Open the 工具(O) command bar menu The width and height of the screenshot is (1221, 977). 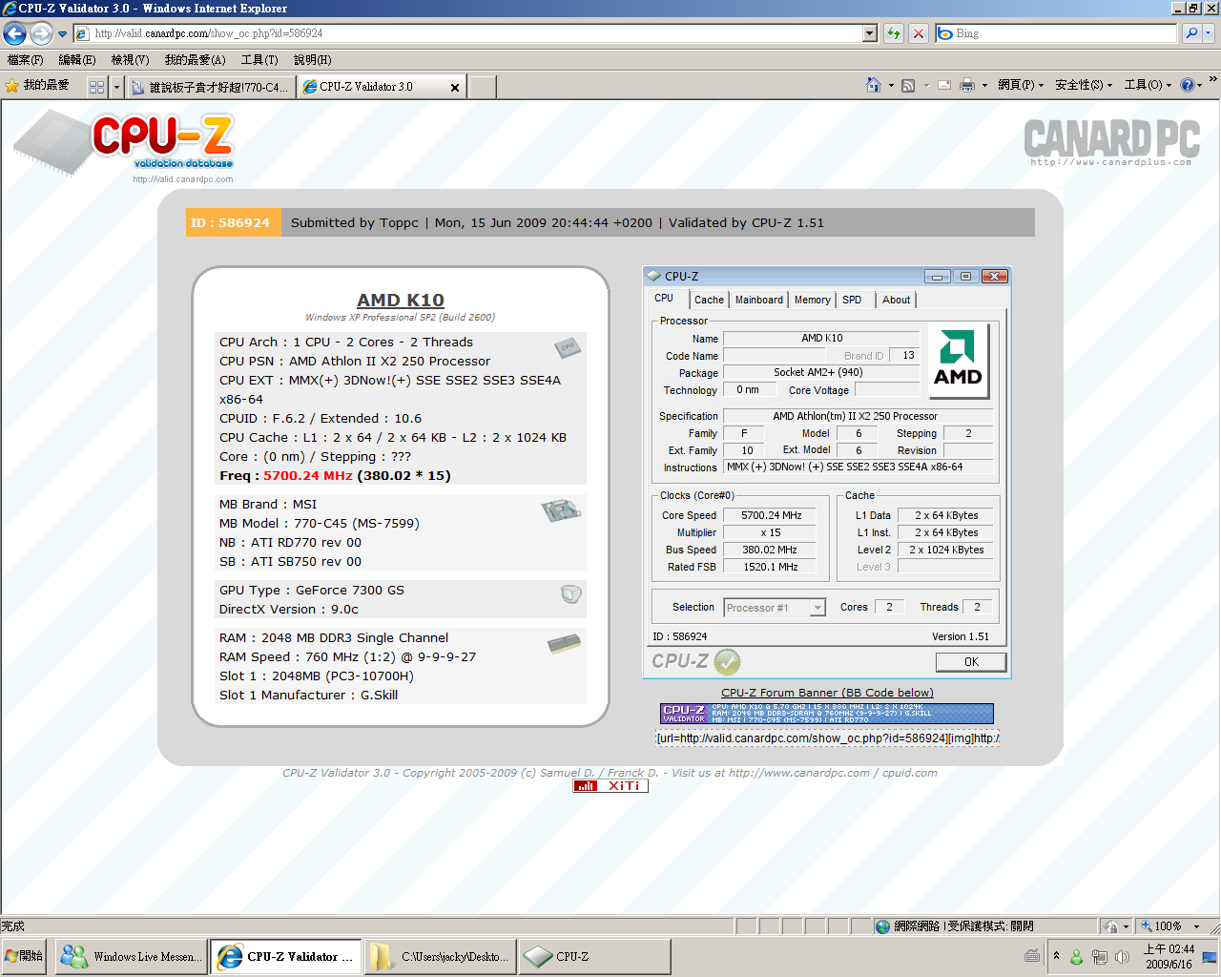(x=1148, y=85)
